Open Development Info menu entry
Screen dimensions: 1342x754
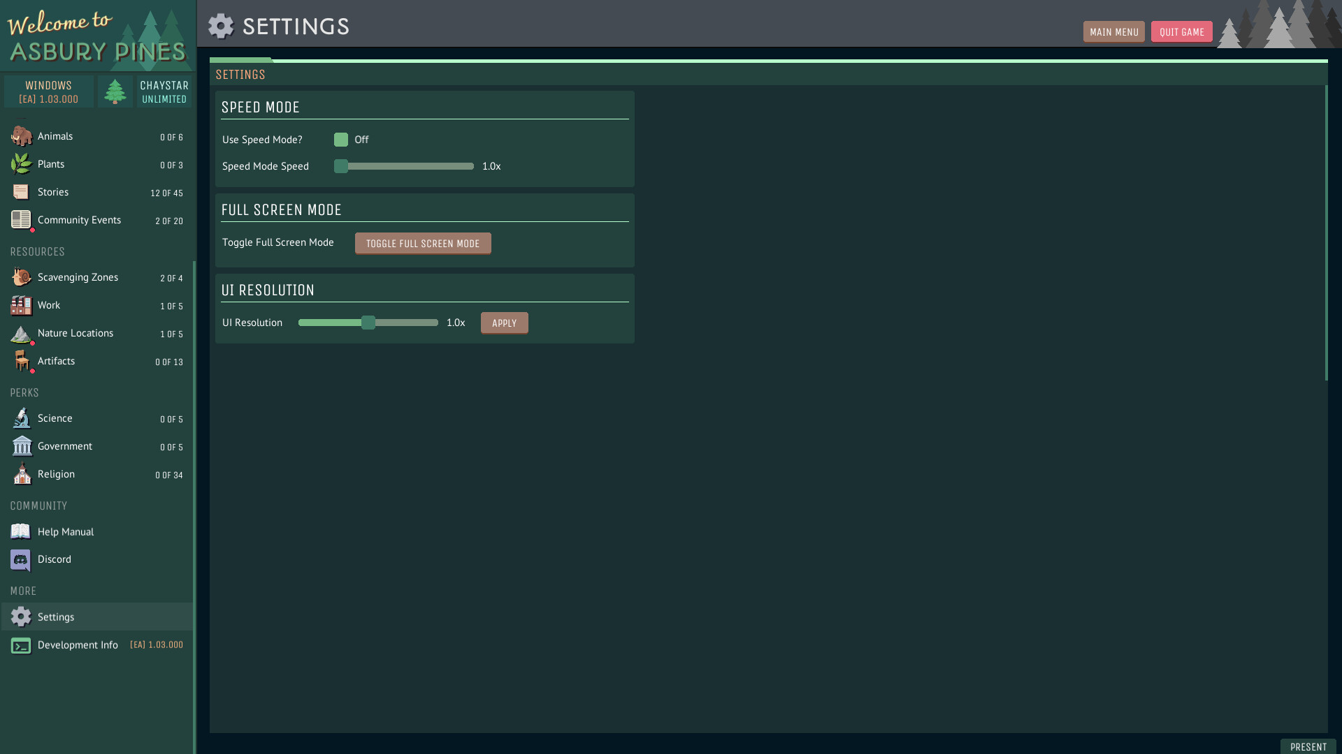tap(78, 645)
